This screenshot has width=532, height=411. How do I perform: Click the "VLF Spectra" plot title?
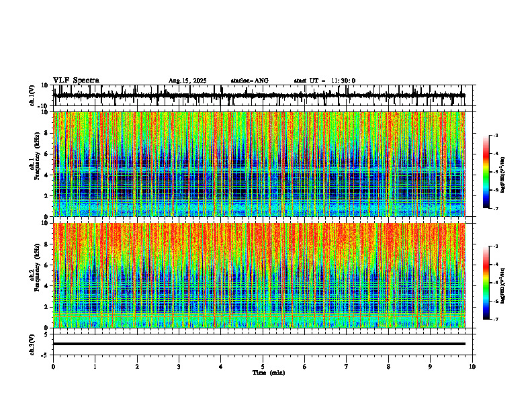76,81
